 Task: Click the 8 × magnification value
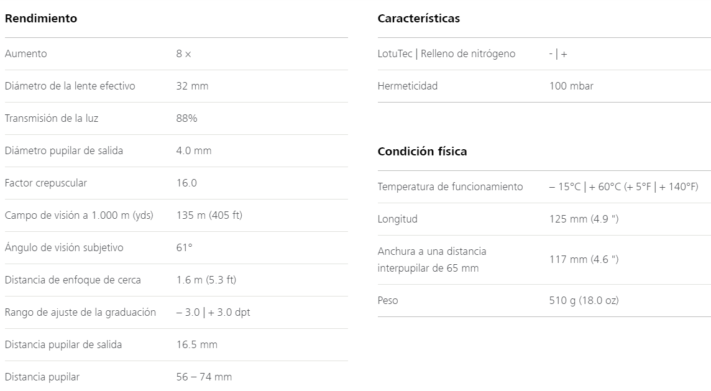[183, 54]
